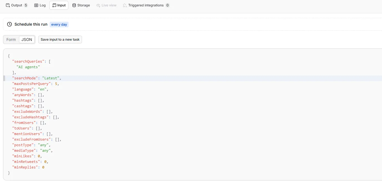Click the "postType" key
The image size is (382, 181).
coord(23,145)
